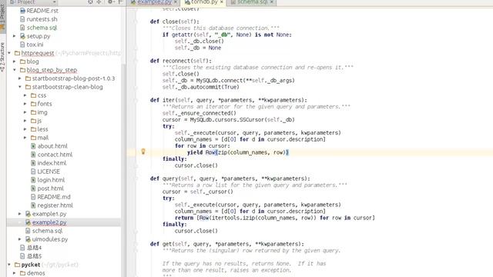Collapse the pycket project root arrow
The height and width of the screenshot is (277, 493).
(x=8, y=265)
